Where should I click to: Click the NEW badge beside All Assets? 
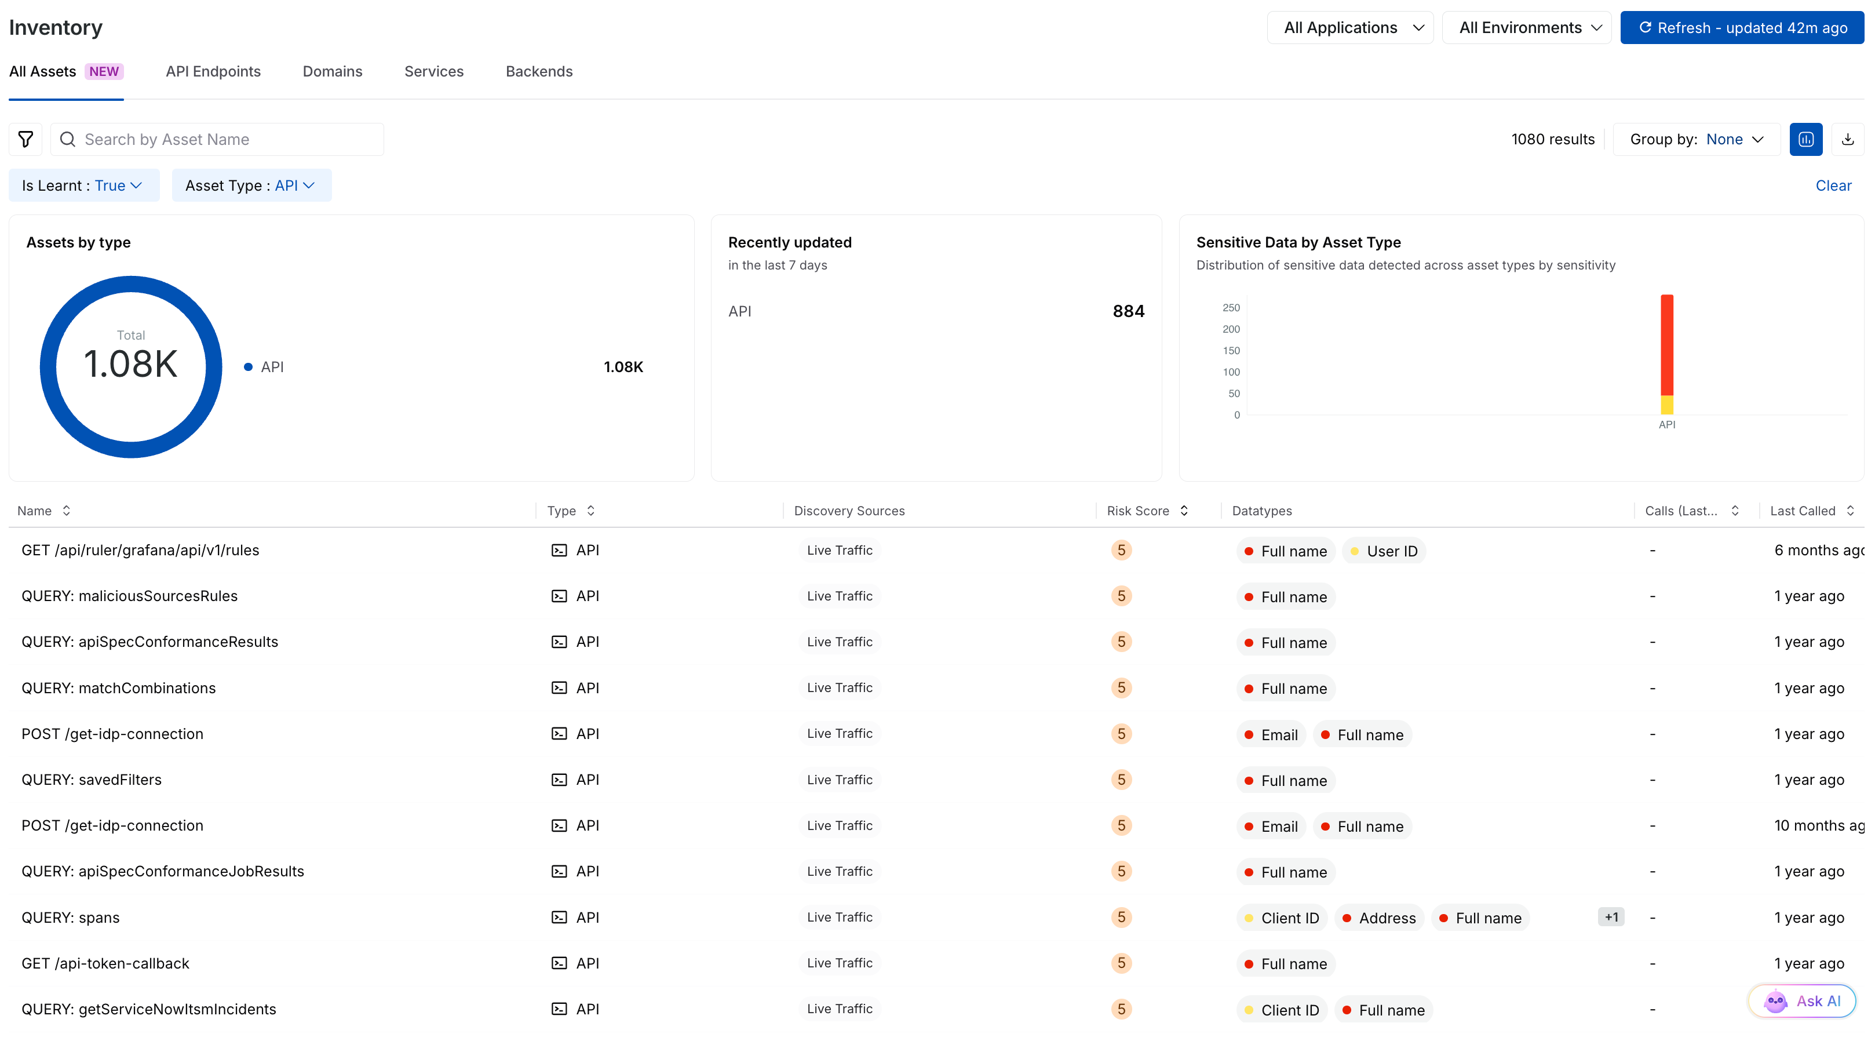(x=104, y=71)
